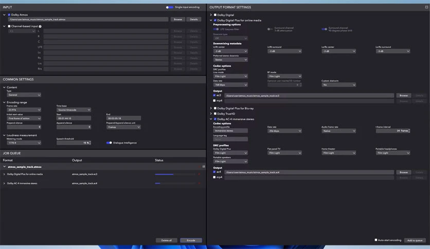The width and height of the screenshot is (430, 249).
Task: Open the Lt/Rt surround dropdown
Action: coord(284,51)
